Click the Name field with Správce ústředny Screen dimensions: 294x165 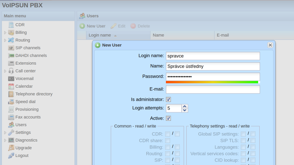coord(213,66)
